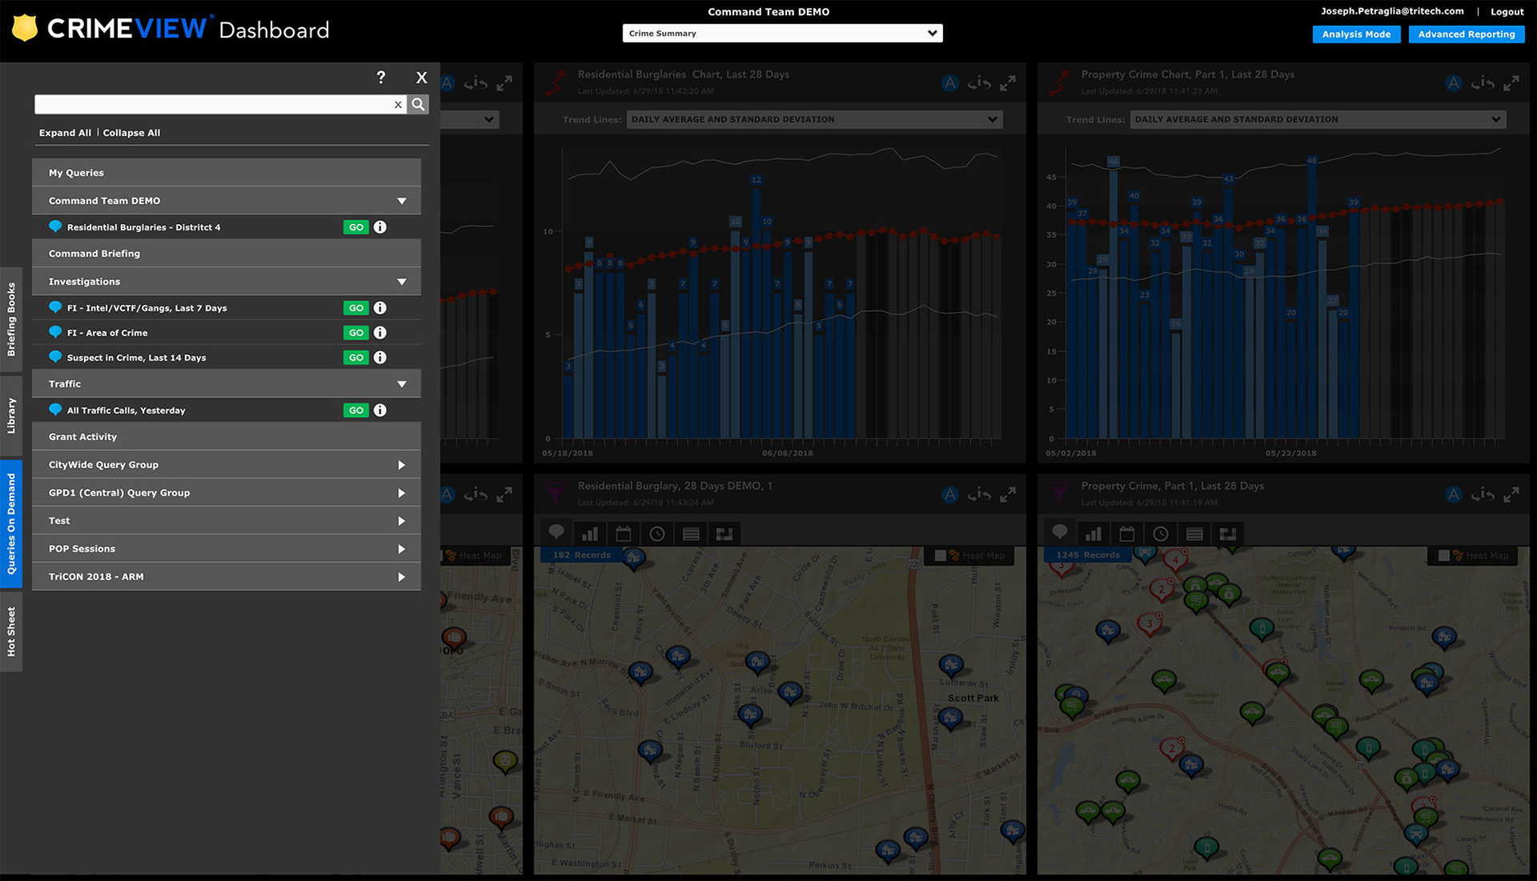Maximize Residential Burglary map widget
This screenshot has height=881, width=1537.
coord(1008,495)
